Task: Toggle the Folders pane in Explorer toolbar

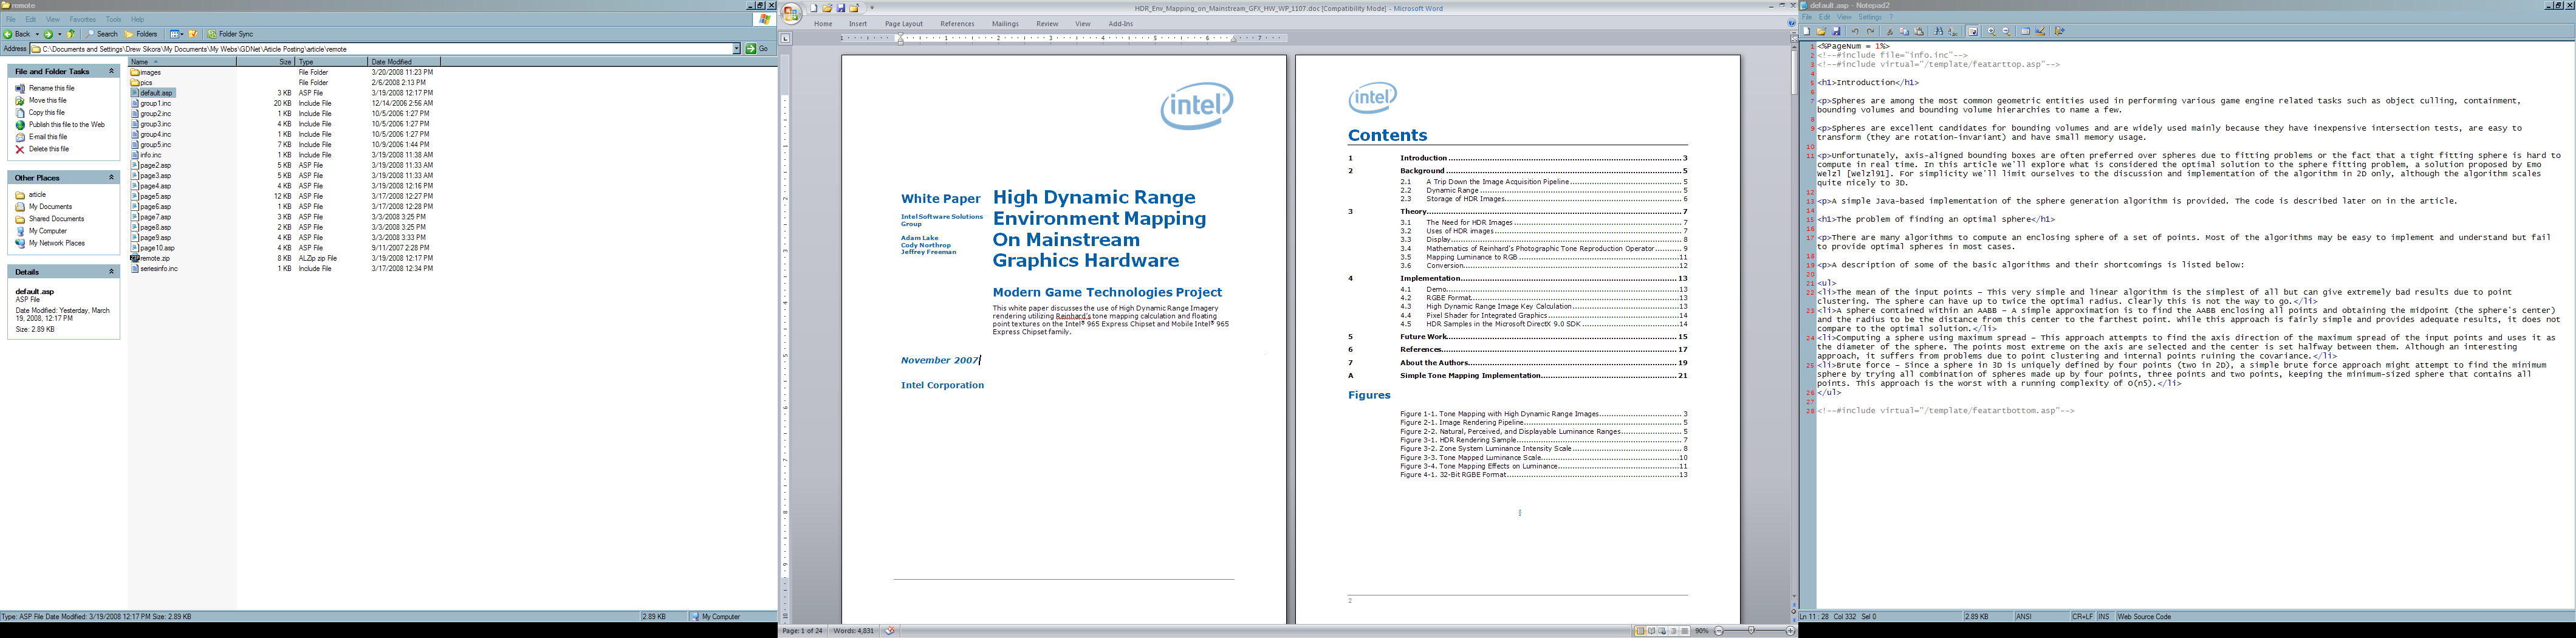Action: pos(141,34)
